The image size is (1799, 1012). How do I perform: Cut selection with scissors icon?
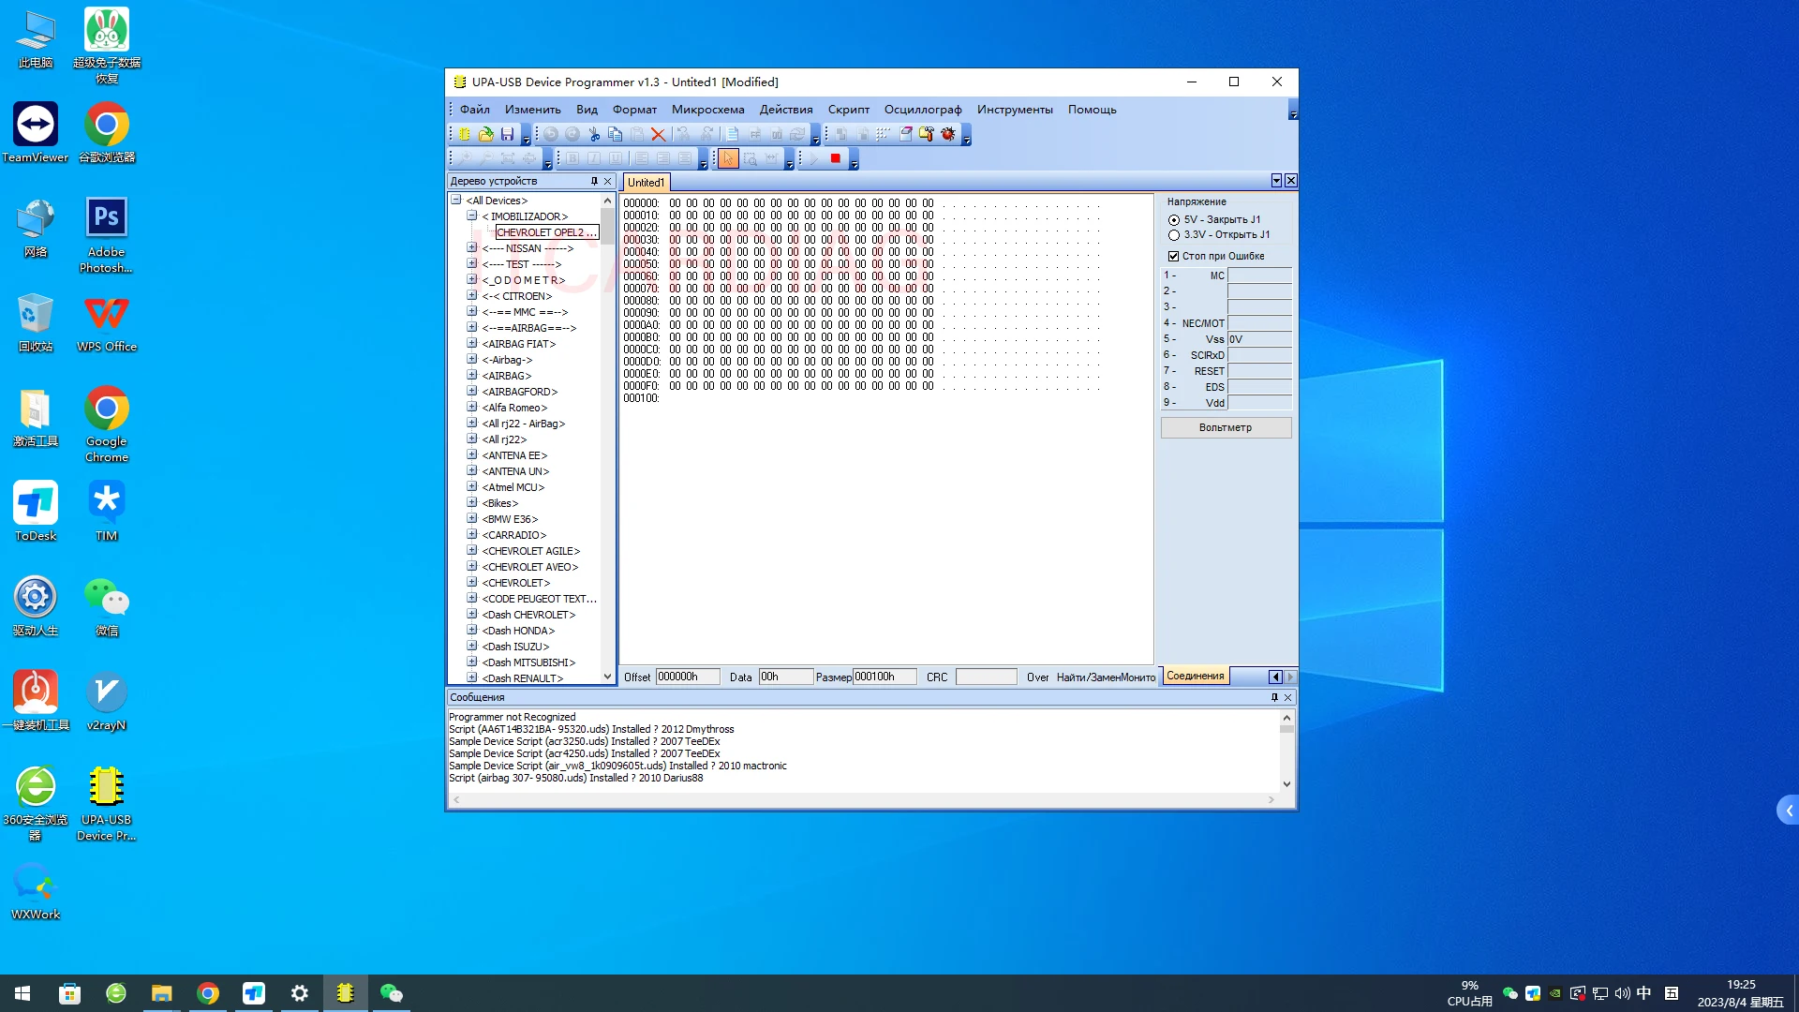point(593,134)
